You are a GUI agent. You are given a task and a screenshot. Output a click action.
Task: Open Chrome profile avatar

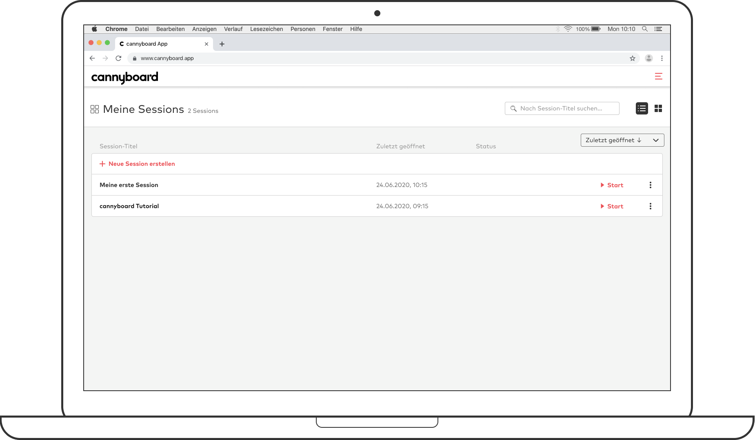649,58
